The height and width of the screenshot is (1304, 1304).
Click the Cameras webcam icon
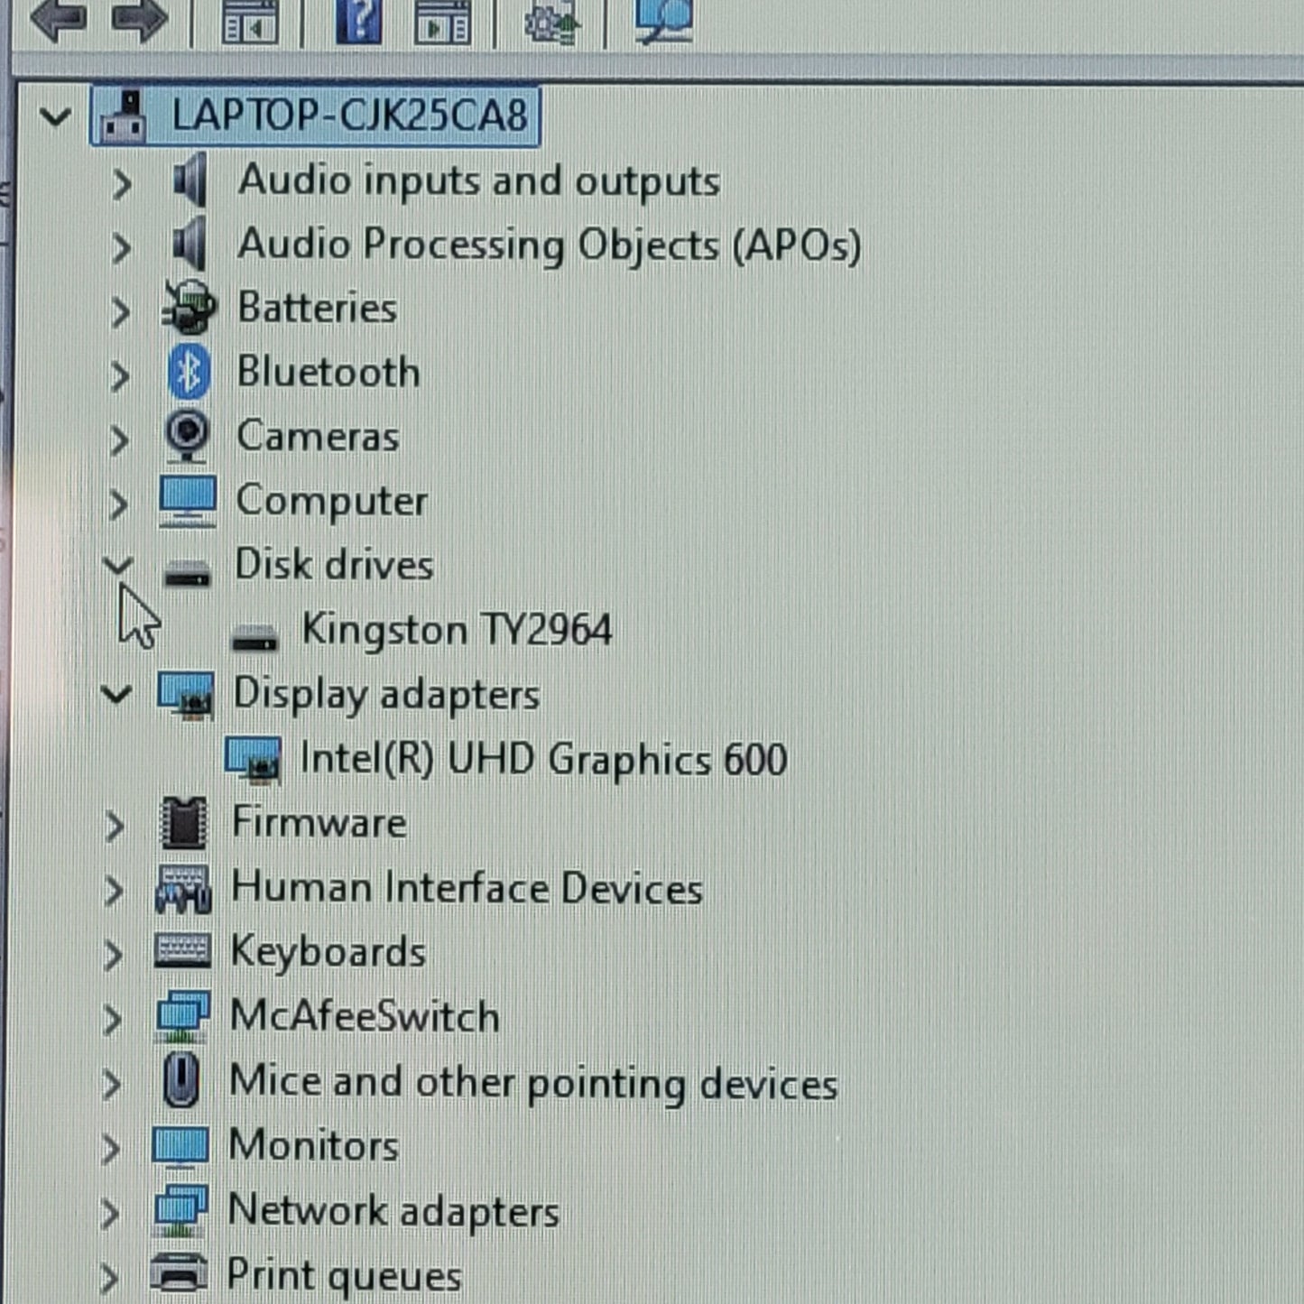188,437
